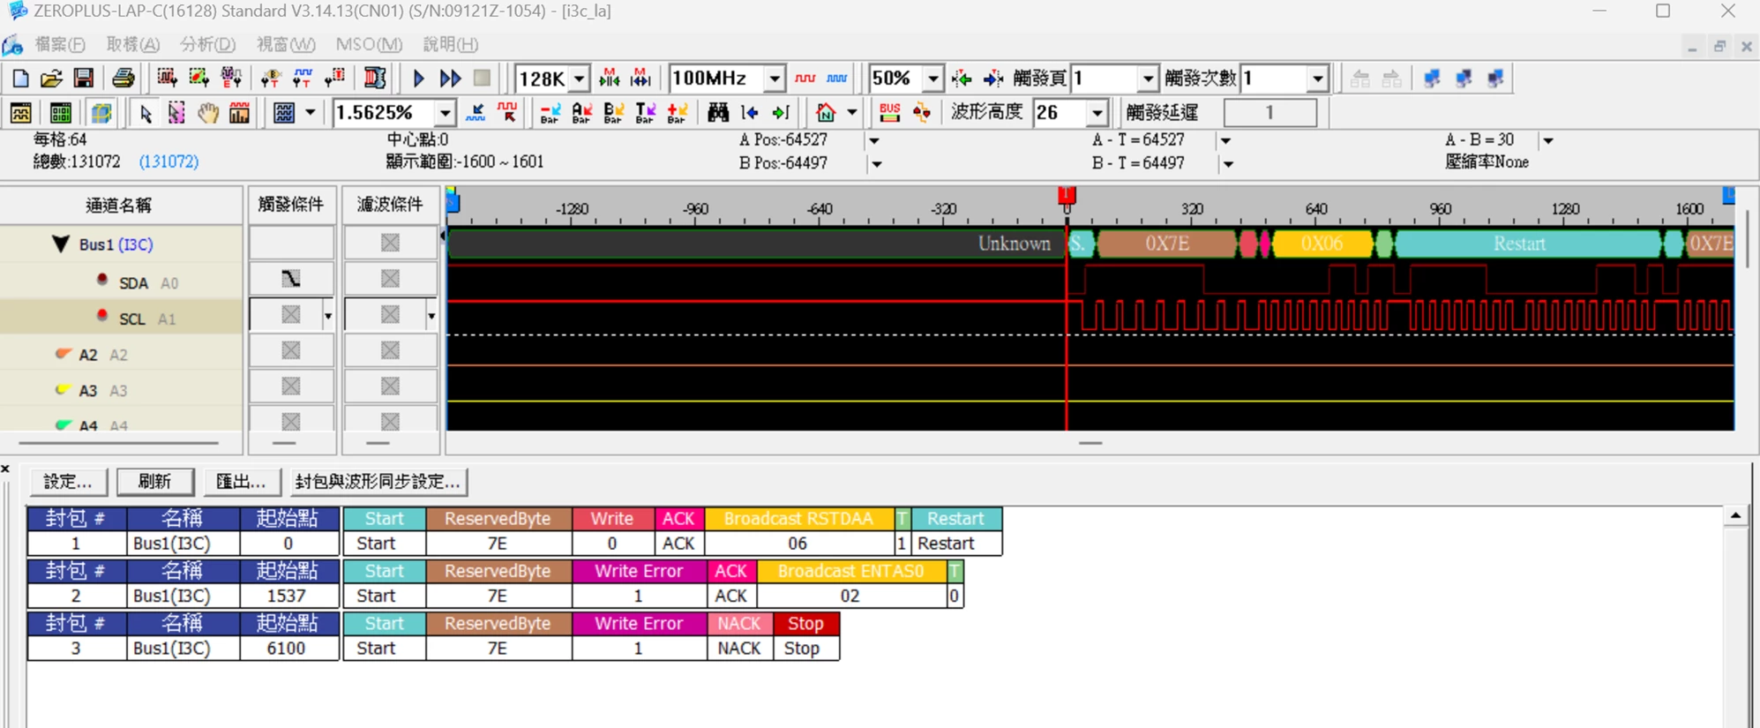
Task: Toggle A2 filter condition box
Action: [390, 351]
